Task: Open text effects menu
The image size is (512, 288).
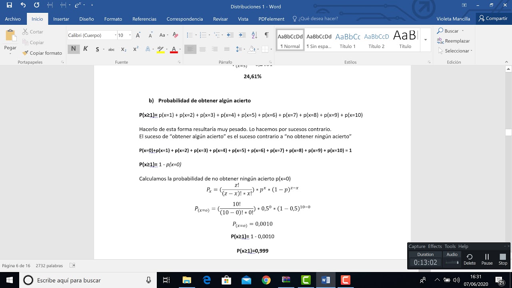Action: click(148, 49)
